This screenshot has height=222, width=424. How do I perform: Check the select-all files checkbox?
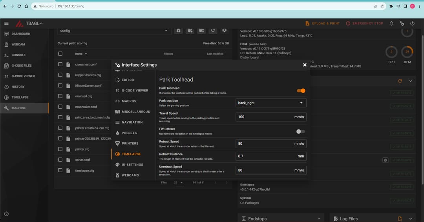[60, 54]
